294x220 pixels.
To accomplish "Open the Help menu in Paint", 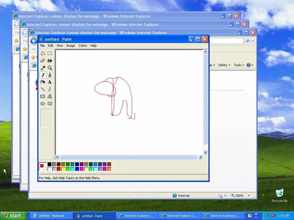I will (93, 46).
